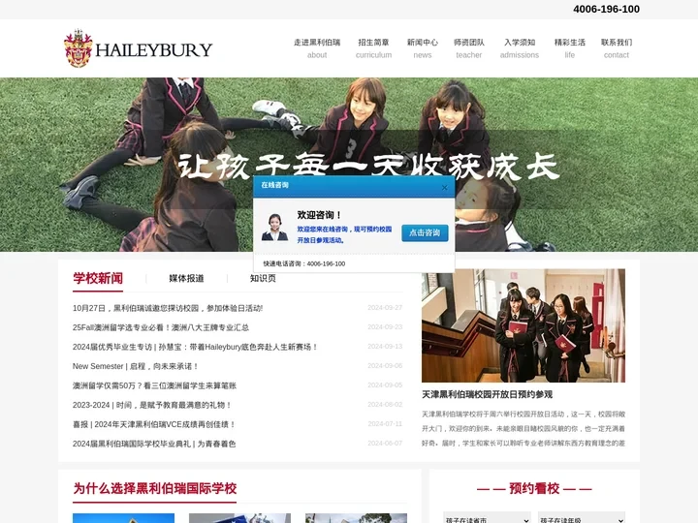The image size is (698, 523).
Task: Open news '10月27日，黑利伯瑞诚邀您探访校园'
Action: (168, 308)
